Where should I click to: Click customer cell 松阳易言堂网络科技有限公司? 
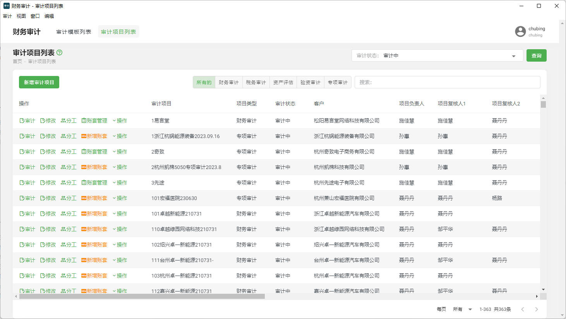(346, 121)
